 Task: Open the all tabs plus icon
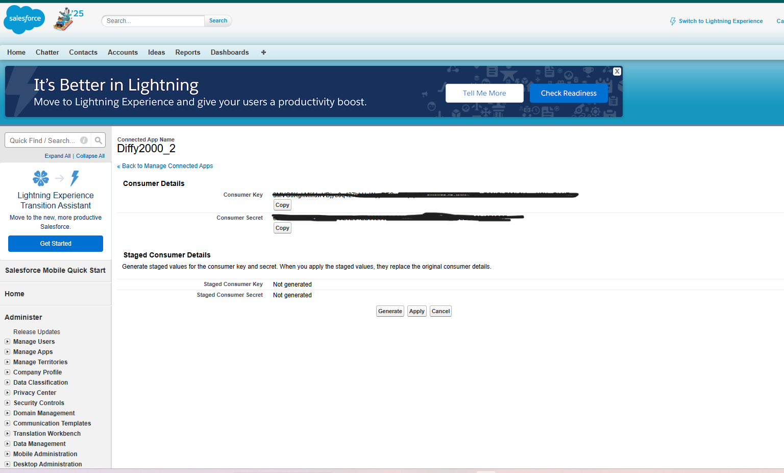pyautogui.click(x=263, y=52)
